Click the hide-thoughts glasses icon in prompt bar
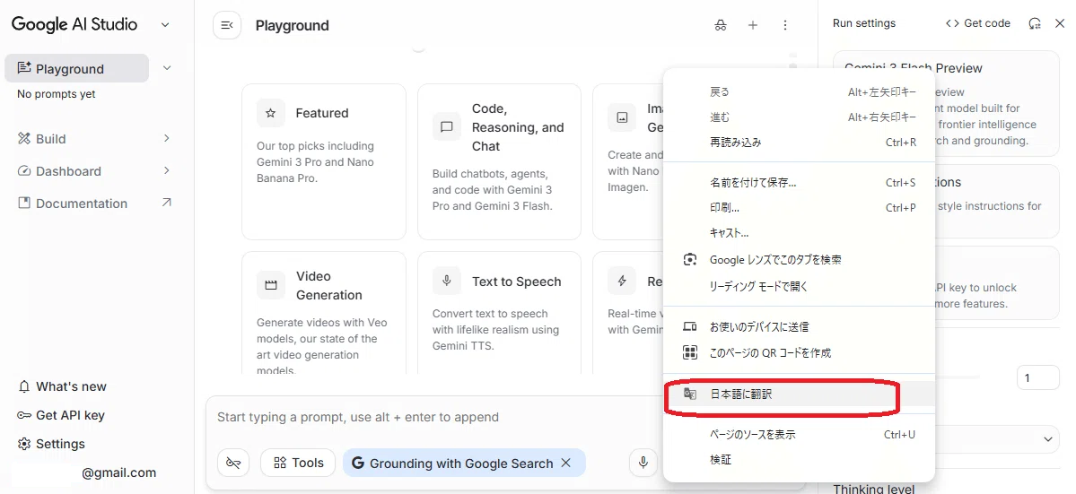The image size is (1076, 494). tap(233, 463)
